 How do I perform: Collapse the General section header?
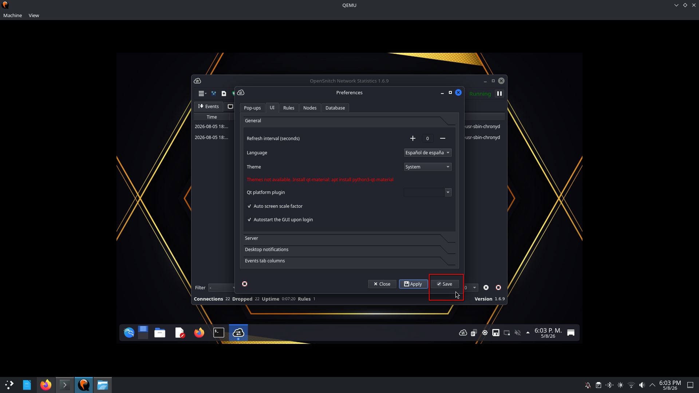349,121
